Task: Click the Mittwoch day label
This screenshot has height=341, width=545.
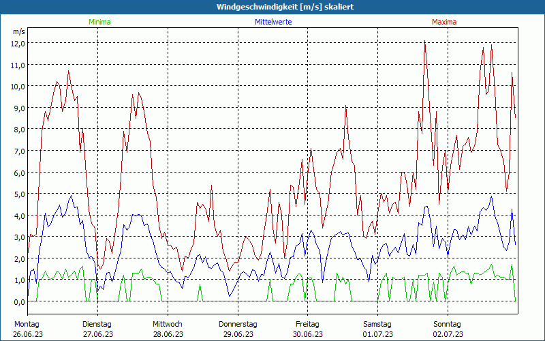Action: pyautogui.click(x=167, y=324)
